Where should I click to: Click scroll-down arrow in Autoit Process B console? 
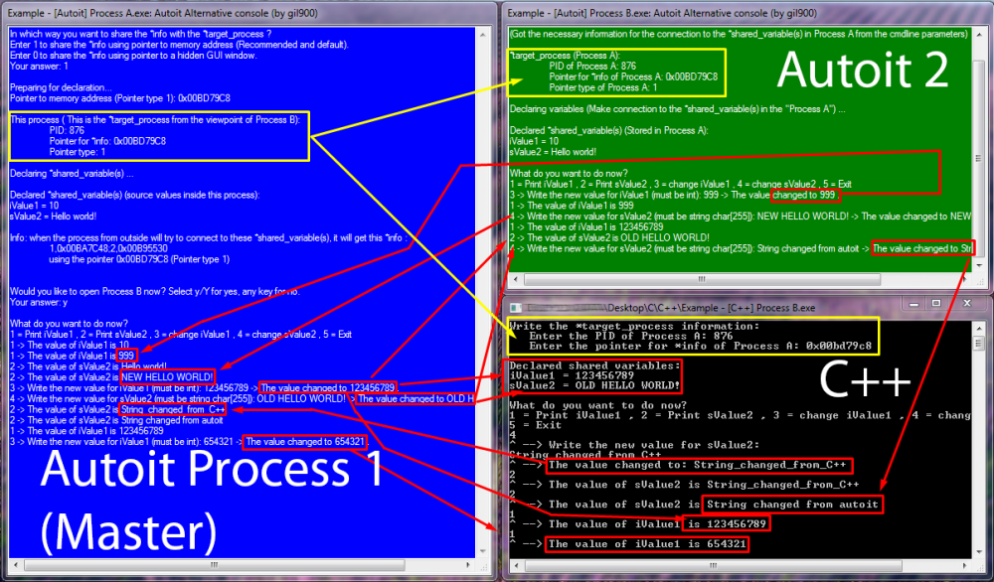(x=978, y=266)
